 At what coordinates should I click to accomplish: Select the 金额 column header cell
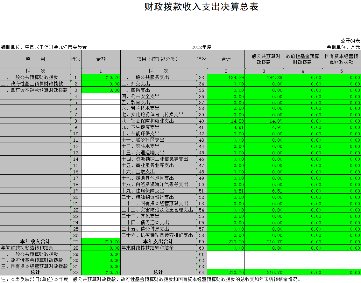[x=101, y=59]
